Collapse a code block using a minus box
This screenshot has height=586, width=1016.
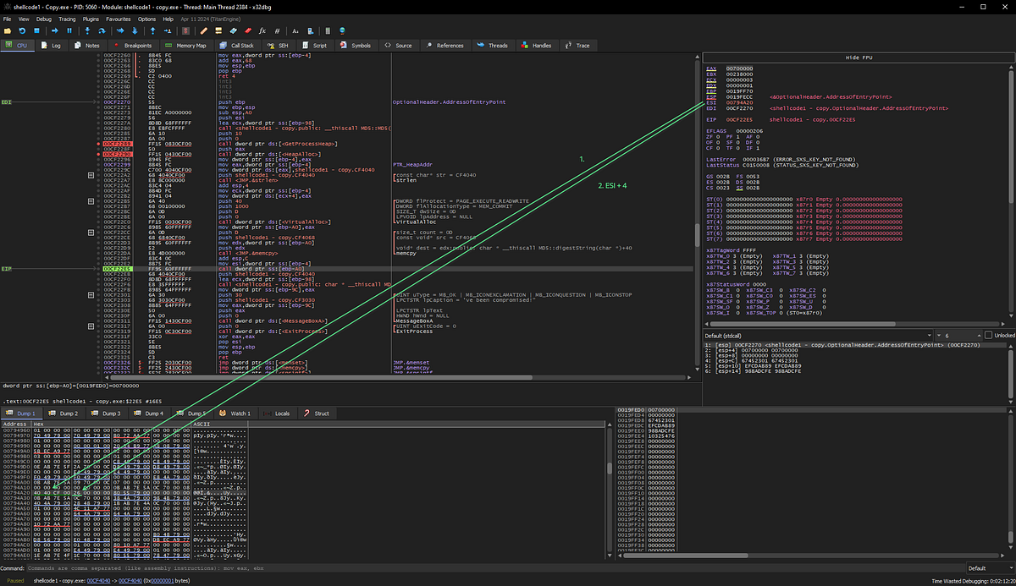(x=91, y=177)
